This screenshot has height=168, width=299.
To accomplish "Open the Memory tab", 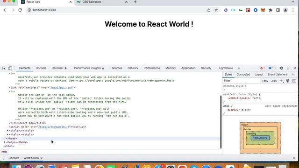I will (171, 68).
